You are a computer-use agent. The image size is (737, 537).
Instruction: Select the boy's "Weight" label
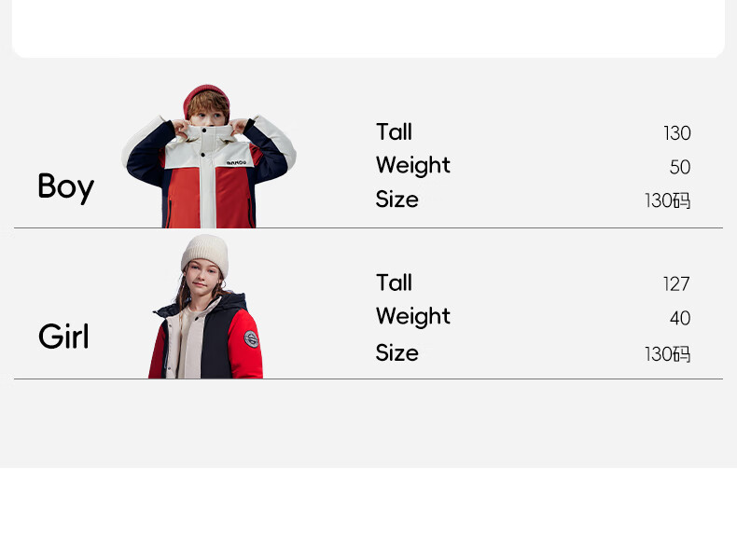(412, 166)
